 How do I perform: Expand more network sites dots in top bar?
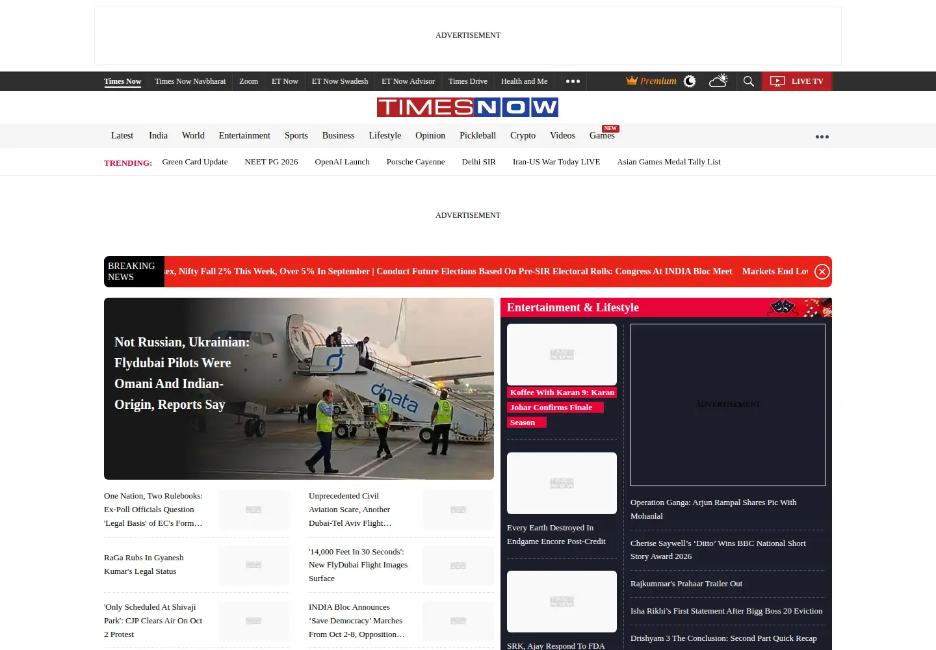point(573,81)
